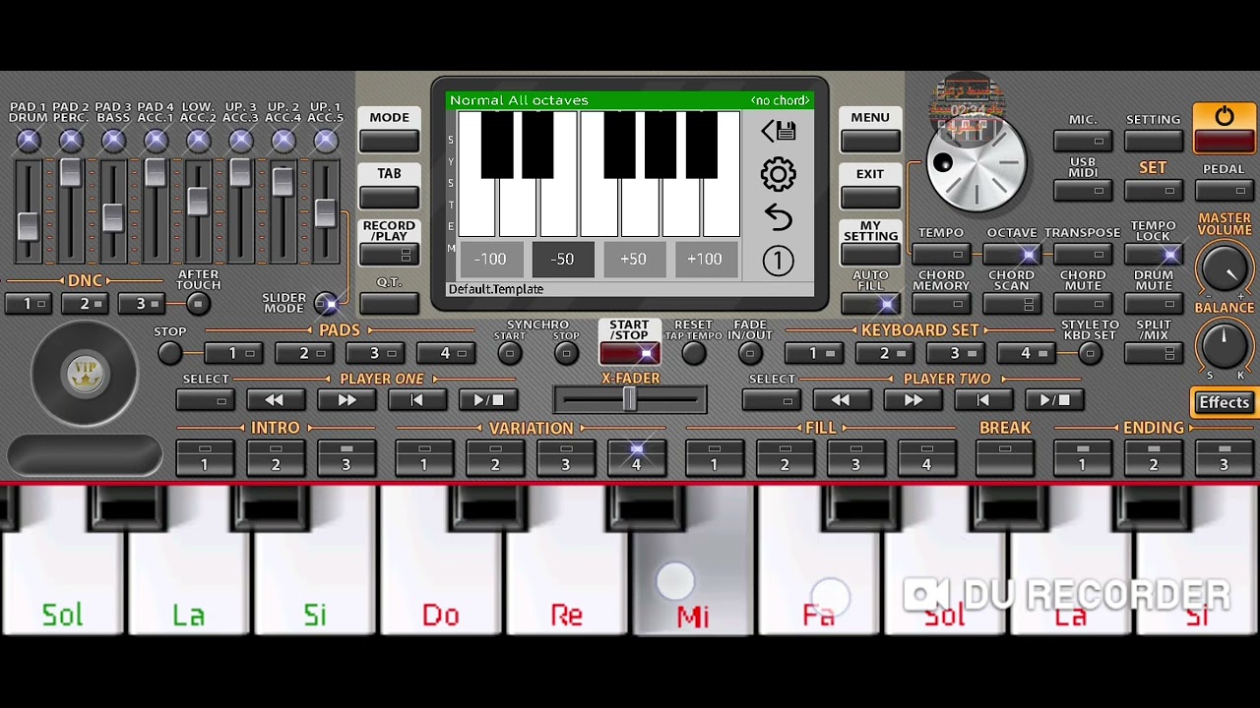Viewport: 1260px width, 708px height.
Task: Open the Effects panel
Action: click(x=1224, y=402)
